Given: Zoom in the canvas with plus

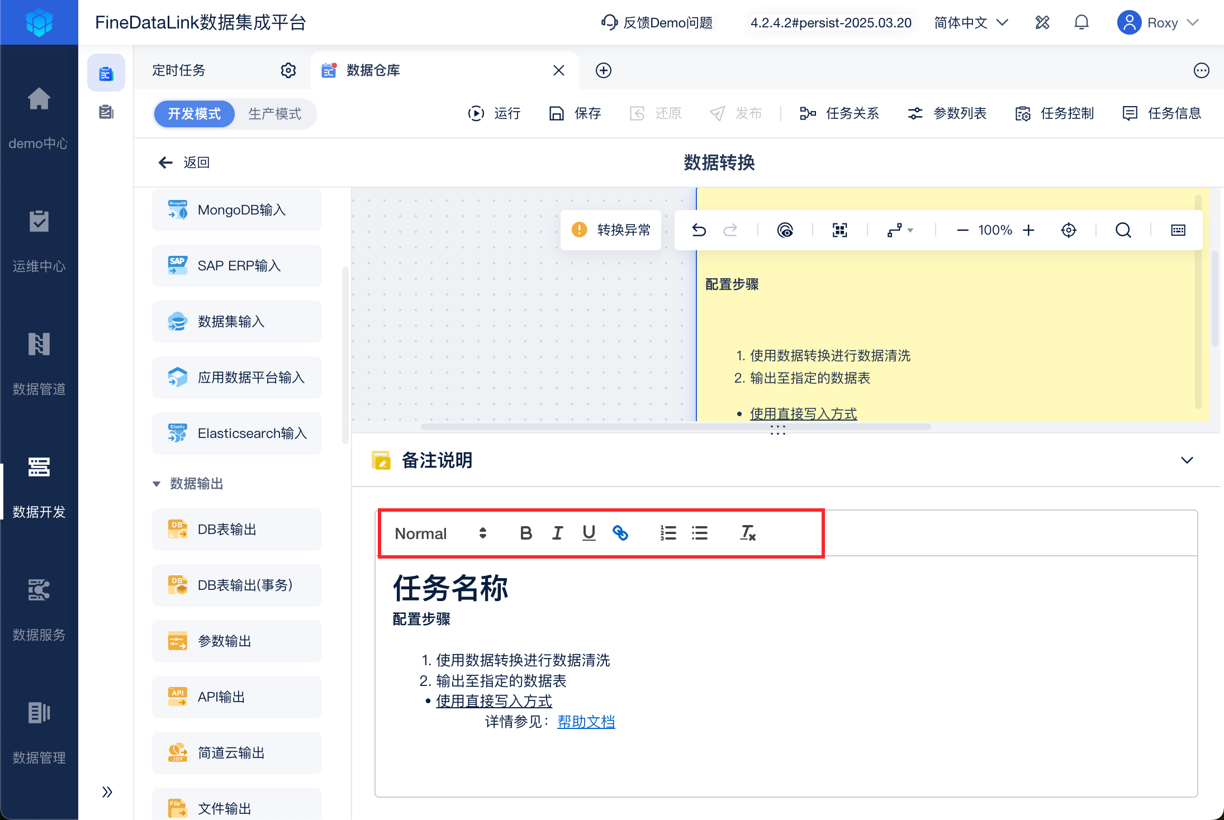Looking at the screenshot, I should pos(1029,230).
